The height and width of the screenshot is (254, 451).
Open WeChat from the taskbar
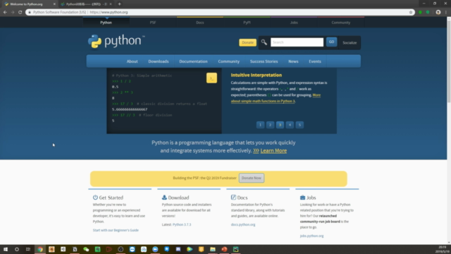click(x=86, y=249)
